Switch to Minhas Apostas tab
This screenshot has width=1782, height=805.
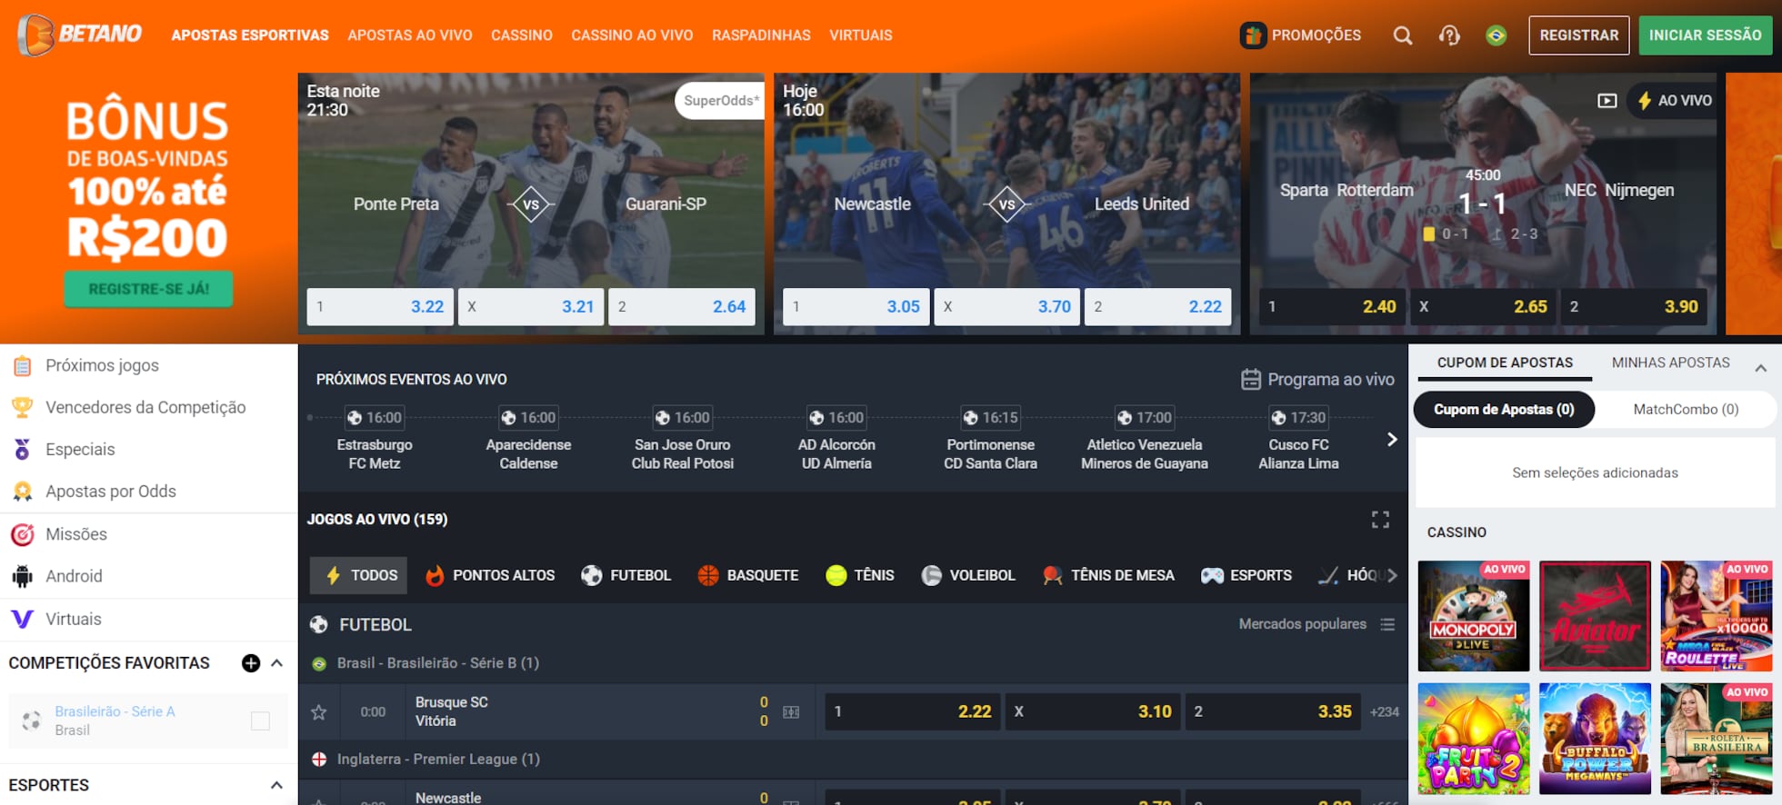coord(1671,363)
